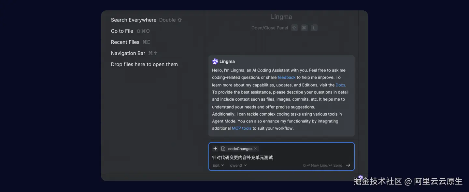Open the qwen3 model selector

[x=238, y=165]
